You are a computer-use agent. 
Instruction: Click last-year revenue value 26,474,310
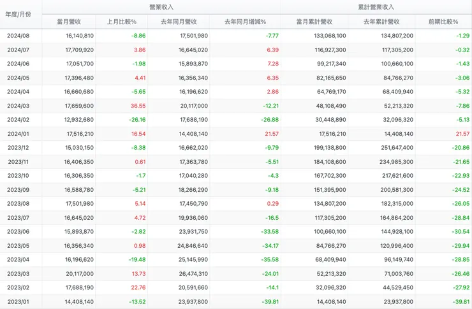click(x=193, y=273)
